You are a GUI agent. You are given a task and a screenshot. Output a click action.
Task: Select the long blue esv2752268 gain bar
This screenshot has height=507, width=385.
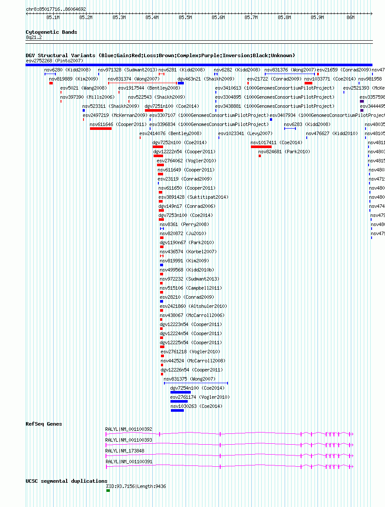[x=199, y=65]
